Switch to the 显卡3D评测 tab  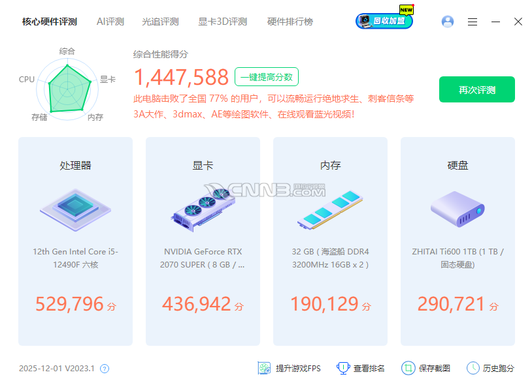tap(222, 21)
